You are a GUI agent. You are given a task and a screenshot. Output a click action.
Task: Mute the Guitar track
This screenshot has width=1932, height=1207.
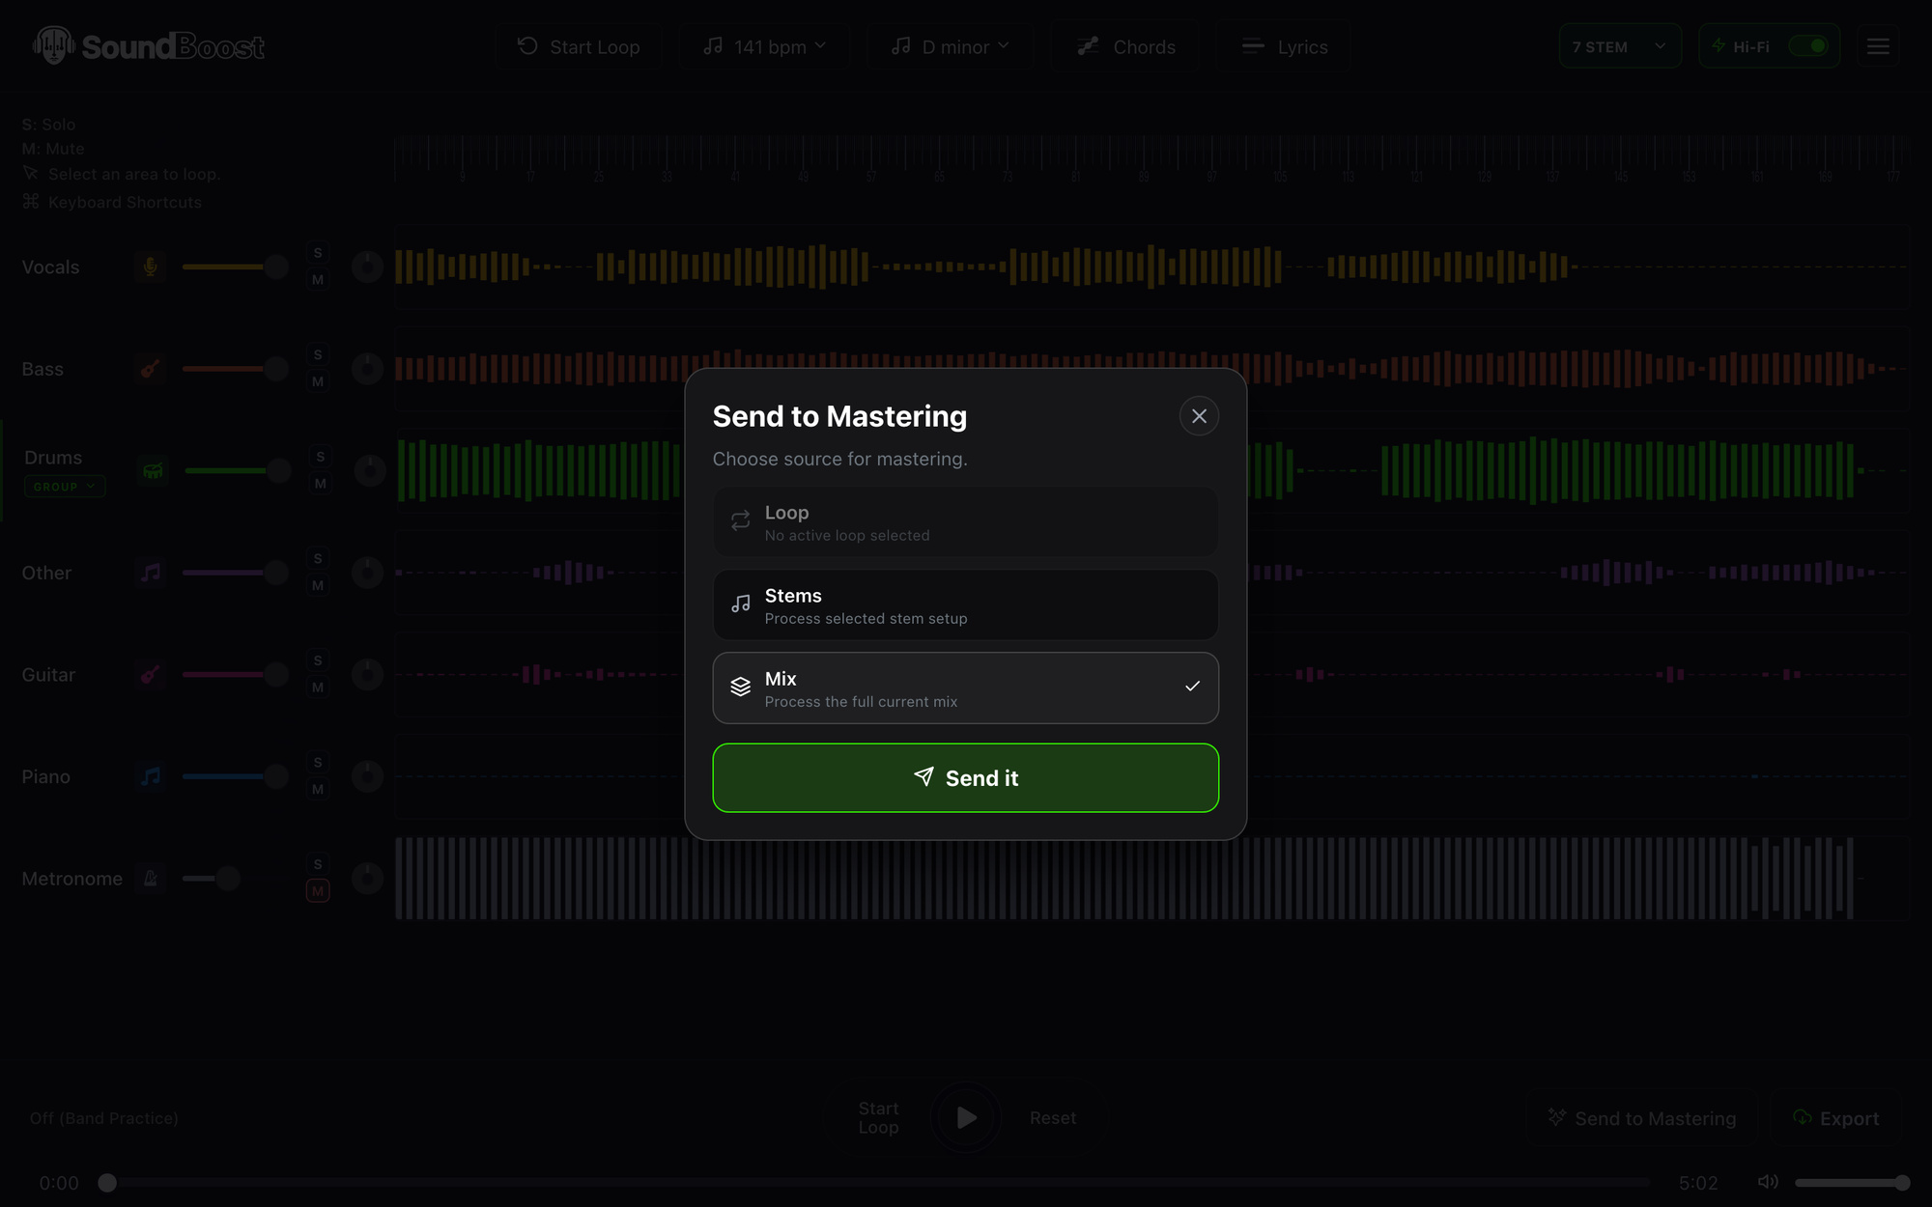coord(318,688)
